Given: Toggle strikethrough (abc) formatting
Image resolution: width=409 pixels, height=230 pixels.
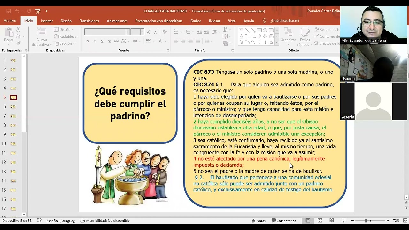Looking at the screenshot, I should point(116,41).
